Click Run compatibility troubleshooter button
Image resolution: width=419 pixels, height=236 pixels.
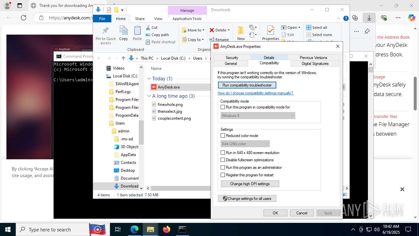pos(247,85)
